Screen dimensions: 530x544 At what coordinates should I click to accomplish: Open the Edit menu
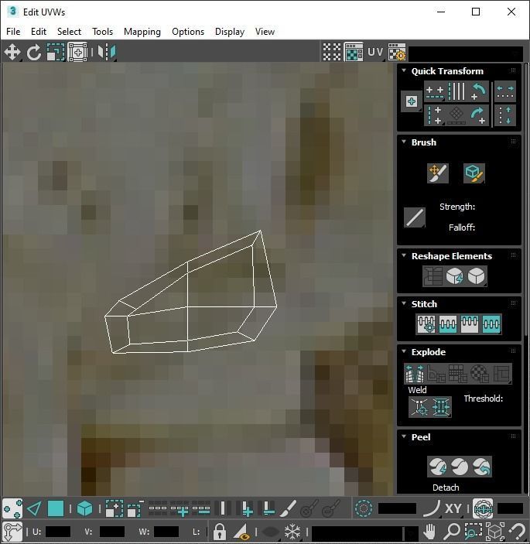[39, 32]
